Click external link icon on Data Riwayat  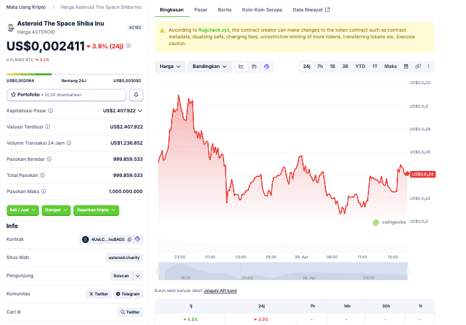327,10
